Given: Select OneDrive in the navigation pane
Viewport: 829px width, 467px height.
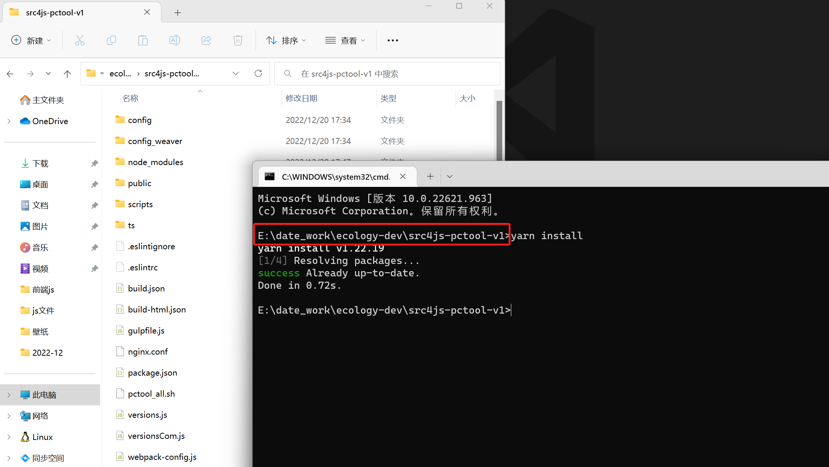Looking at the screenshot, I should pos(44,121).
